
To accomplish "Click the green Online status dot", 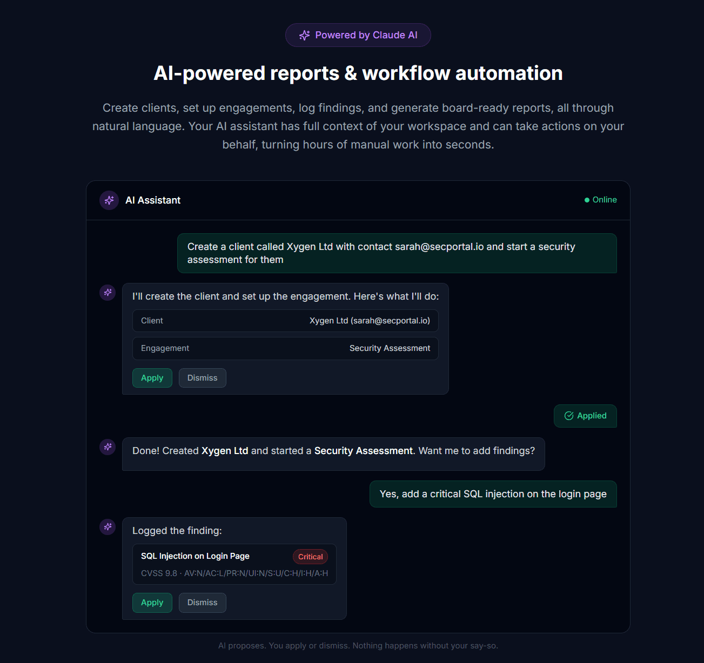I will 587,200.
